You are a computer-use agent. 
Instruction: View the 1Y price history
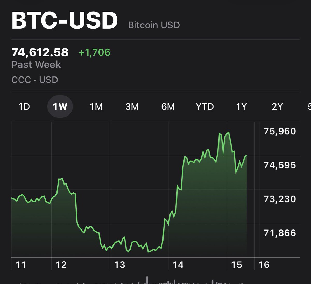click(241, 106)
